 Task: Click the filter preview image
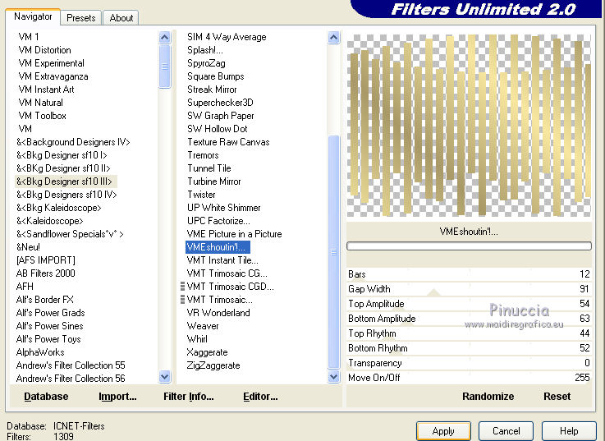[469, 125]
